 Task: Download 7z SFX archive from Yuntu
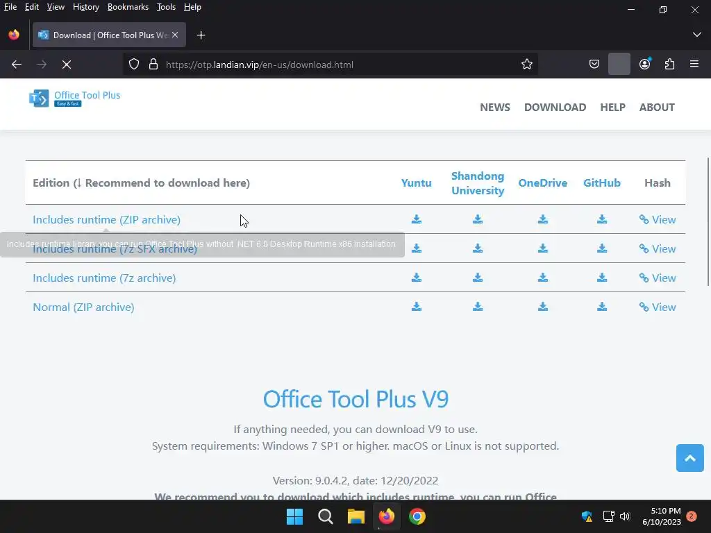click(x=417, y=248)
